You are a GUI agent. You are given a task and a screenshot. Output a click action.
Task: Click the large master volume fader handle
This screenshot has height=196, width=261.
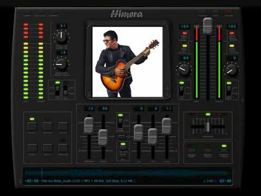click(208, 26)
